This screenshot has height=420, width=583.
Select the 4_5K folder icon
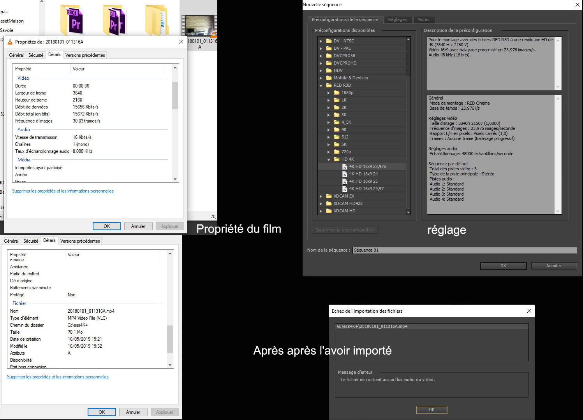(x=336, y=122)
